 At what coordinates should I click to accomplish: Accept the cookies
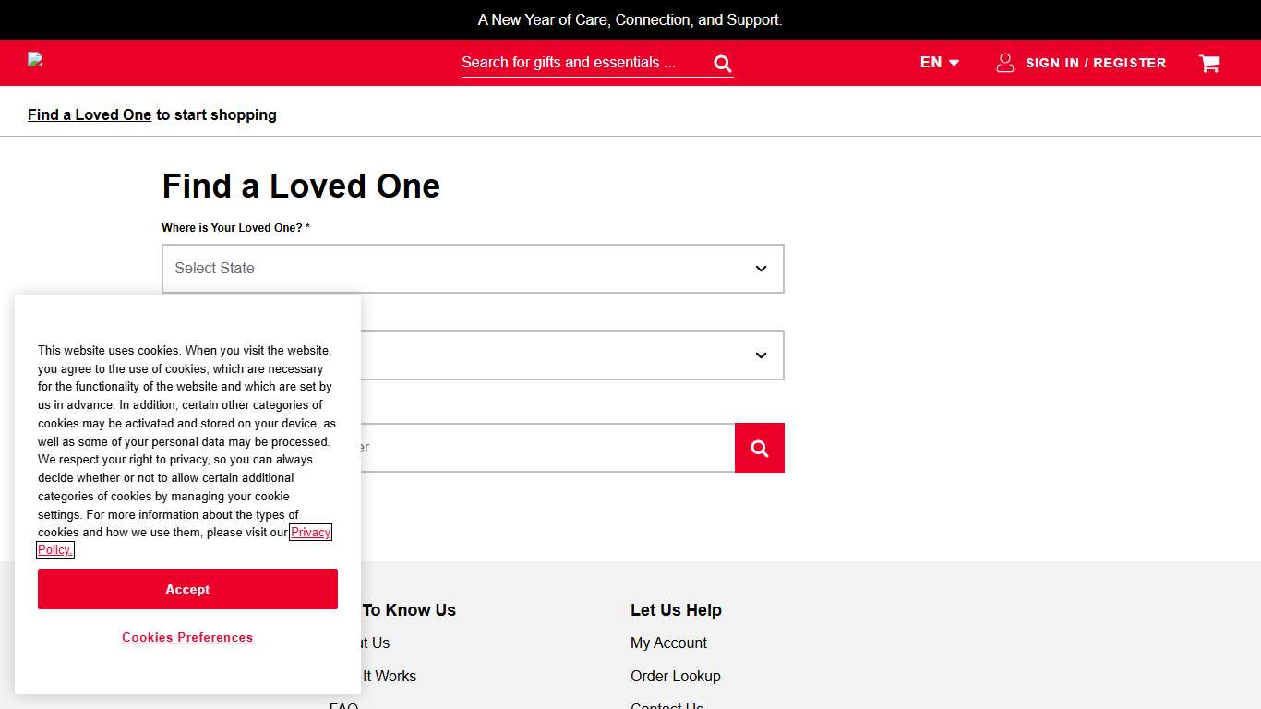187,589
